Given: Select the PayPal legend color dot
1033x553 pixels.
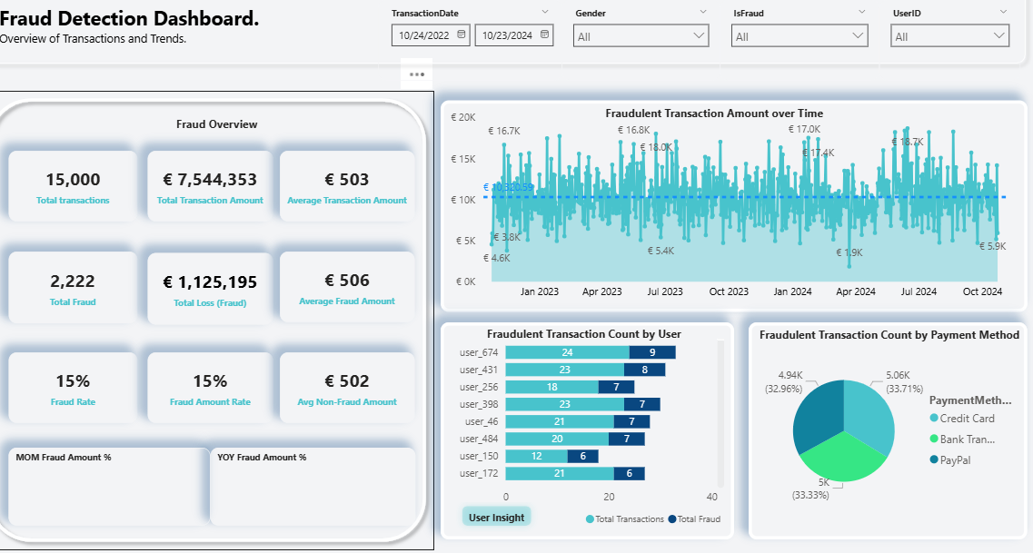Looking at the screenshot, I should (934, 459).
